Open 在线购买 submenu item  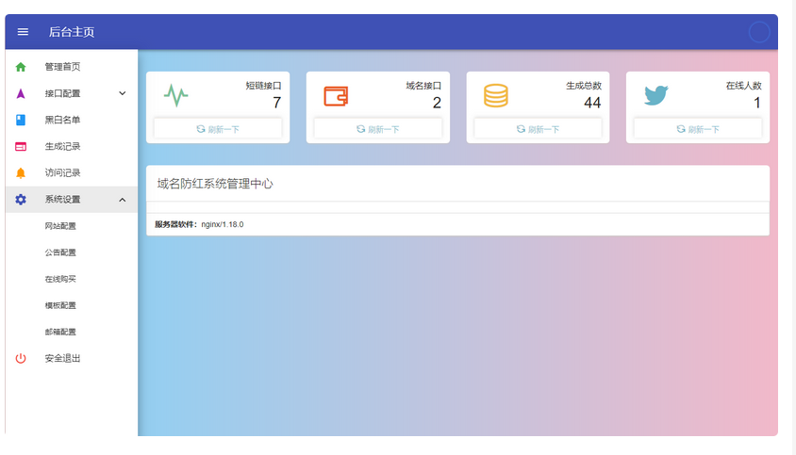tap(72, 279)
